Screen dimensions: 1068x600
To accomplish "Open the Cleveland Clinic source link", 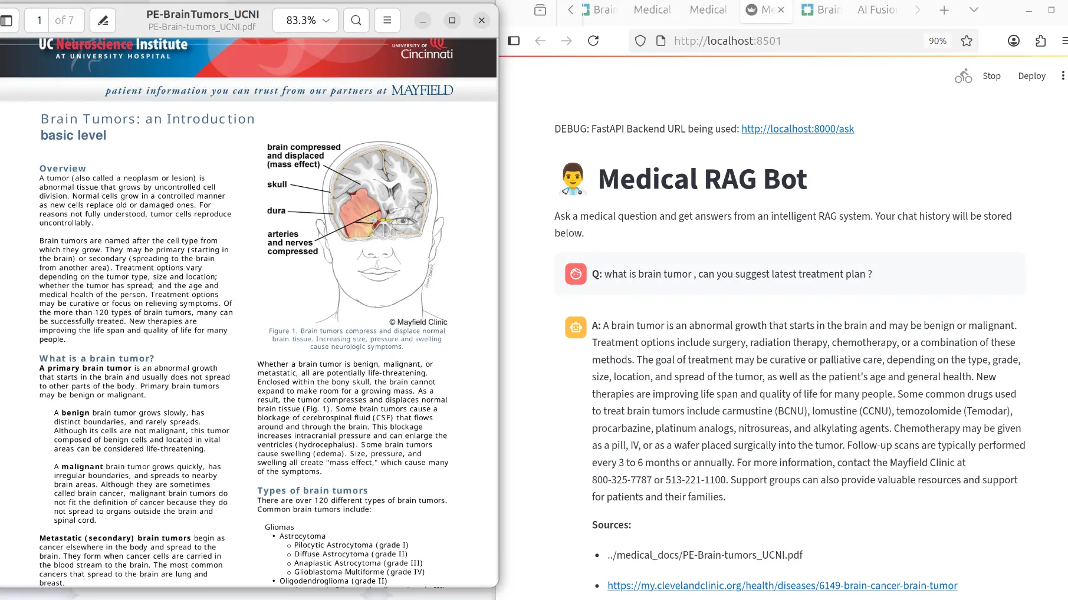I will [782, 586].
